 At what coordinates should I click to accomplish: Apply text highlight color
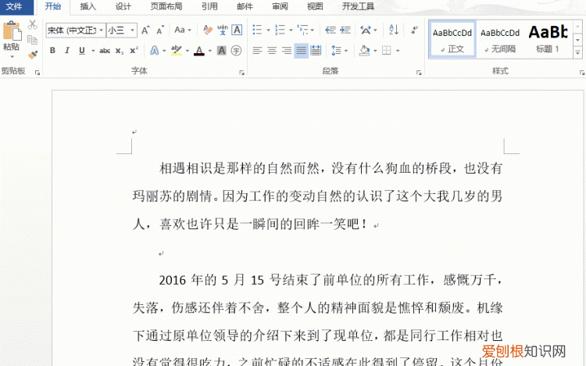point(177,50)
